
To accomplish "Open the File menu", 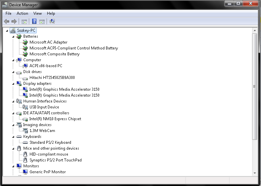I will pyautogui.click(x=9, y=13).
